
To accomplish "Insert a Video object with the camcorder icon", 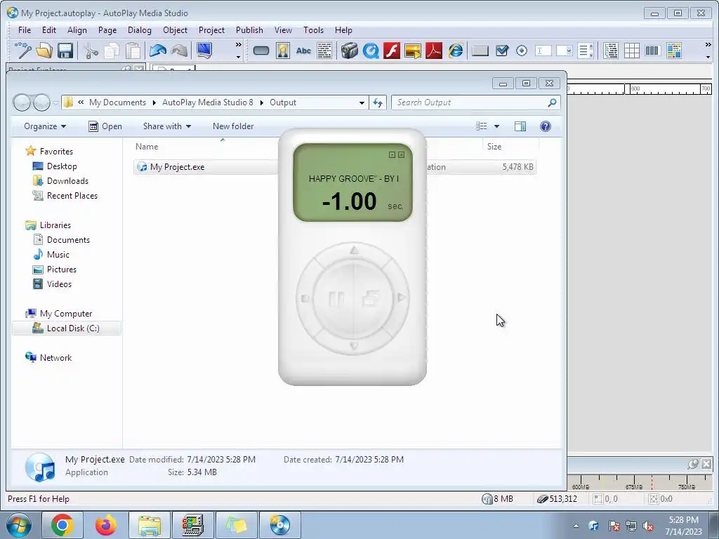I will [350, 51].
